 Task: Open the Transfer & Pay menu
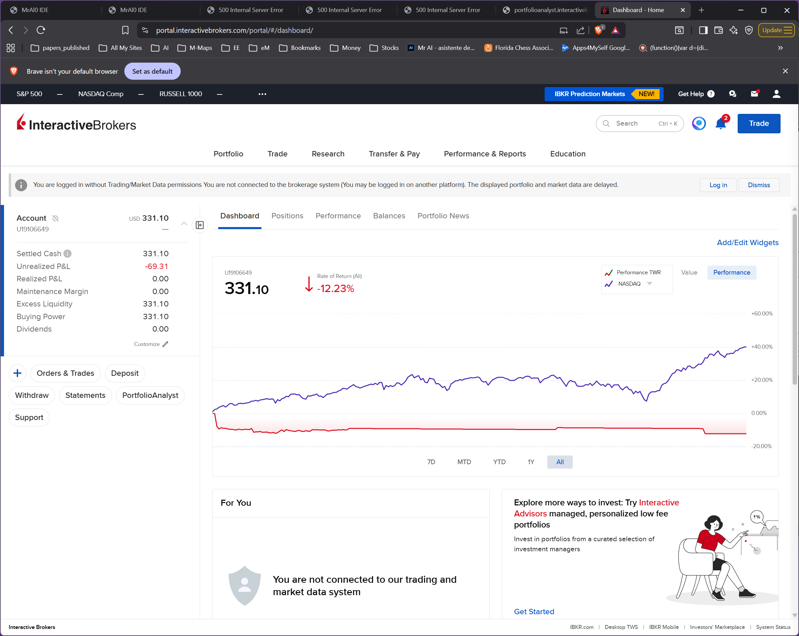tap(394, 154)
